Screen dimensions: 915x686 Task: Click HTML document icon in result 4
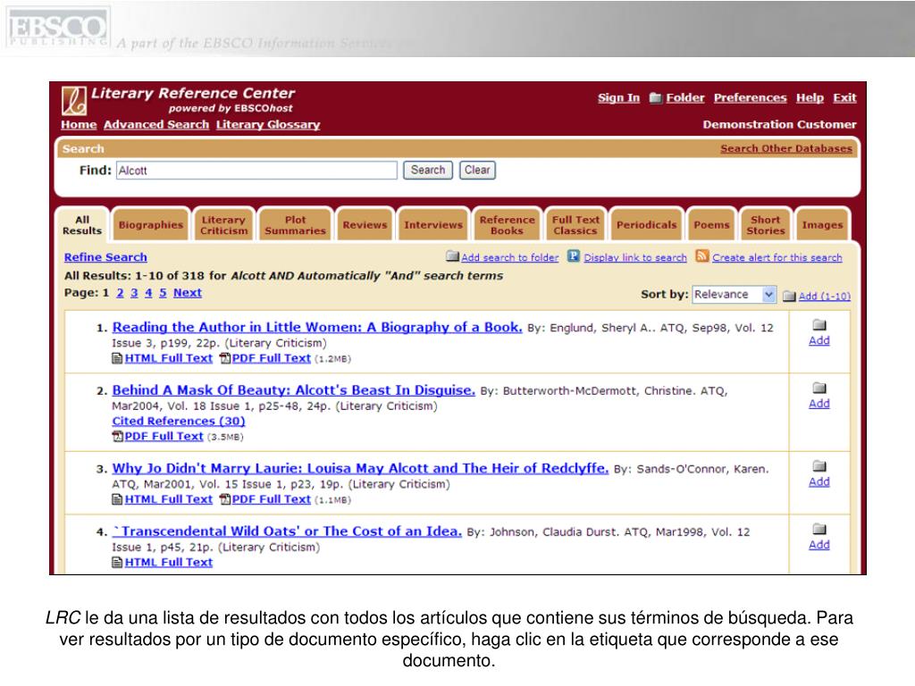coord(117,563)
